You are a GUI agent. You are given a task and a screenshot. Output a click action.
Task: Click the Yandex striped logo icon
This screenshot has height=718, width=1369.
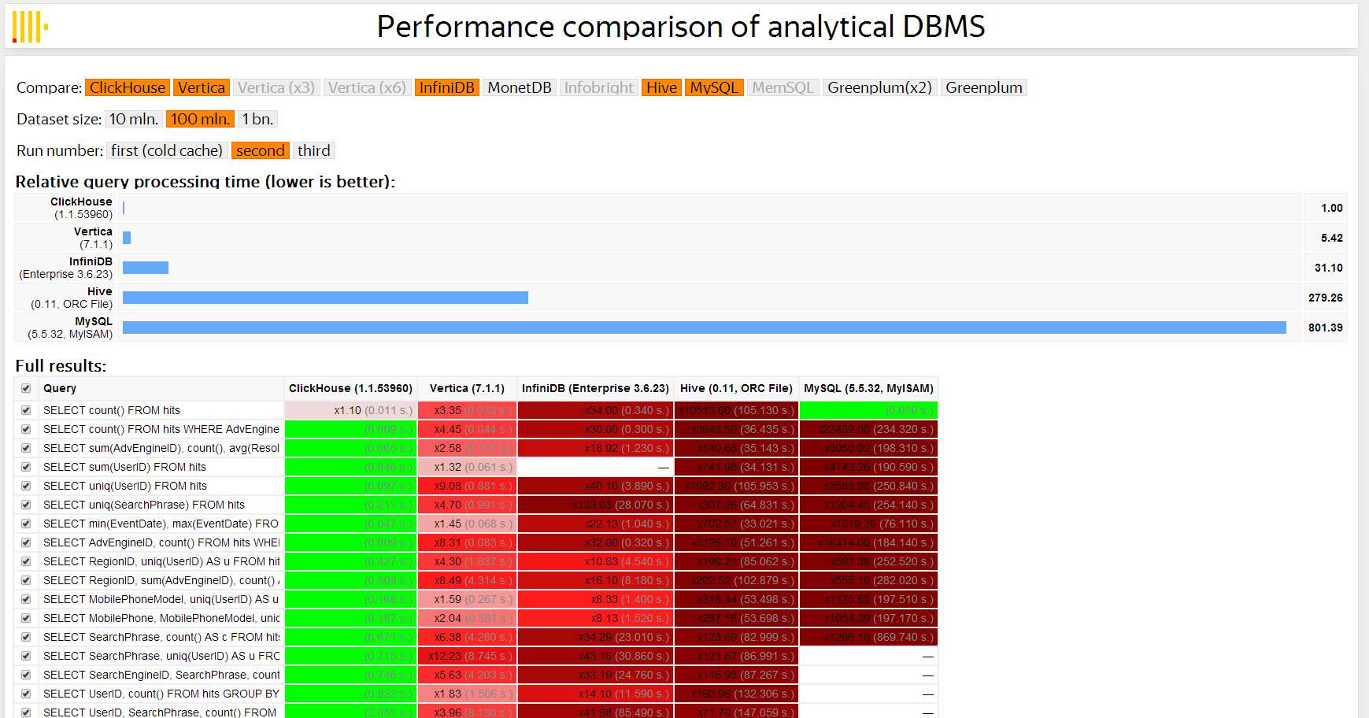click(x=30, y=27)
